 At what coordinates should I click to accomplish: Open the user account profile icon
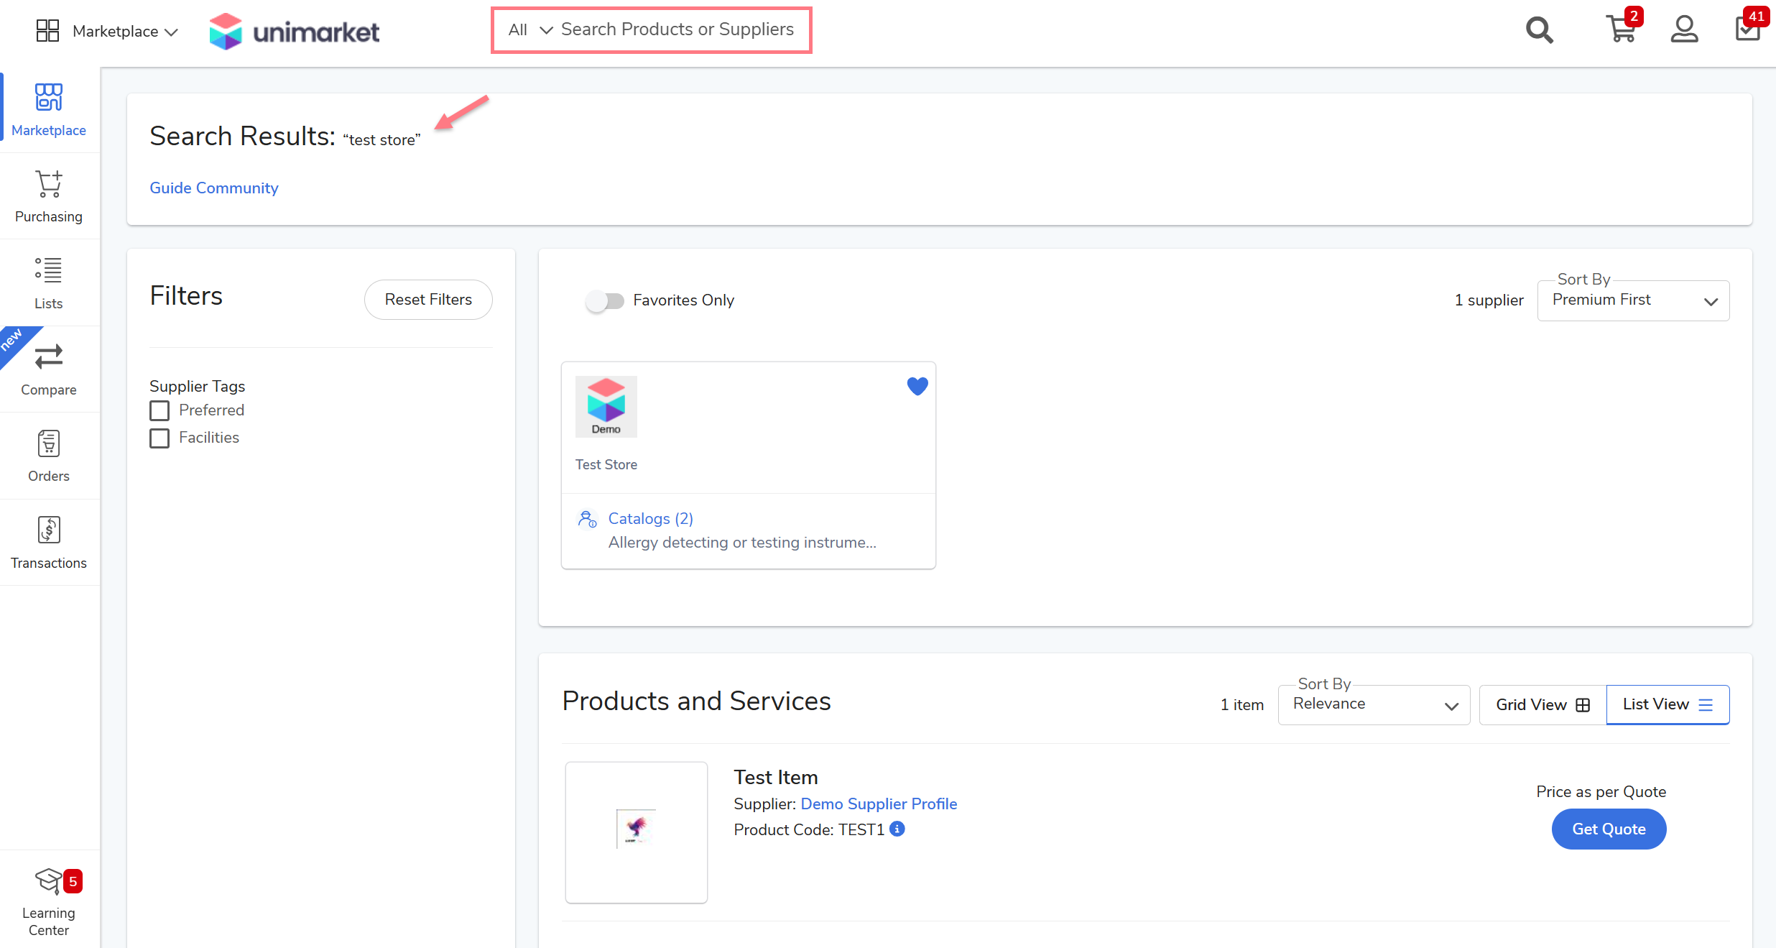pos(1684,30)
